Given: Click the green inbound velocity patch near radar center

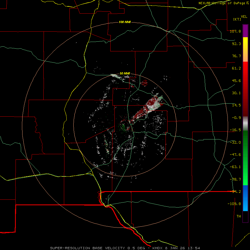Looking at the screenshot, I should (123, 127).
